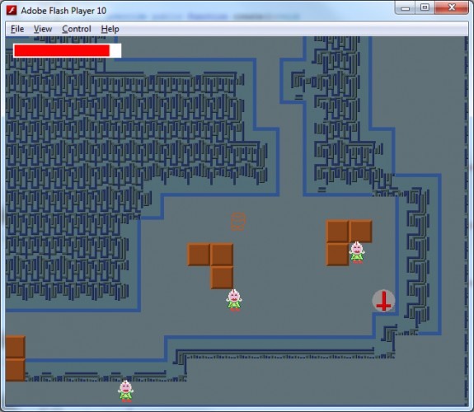Viewport: 474px width, 412px height.
Task: Open the Control menu
Action: tap(76, 29)
